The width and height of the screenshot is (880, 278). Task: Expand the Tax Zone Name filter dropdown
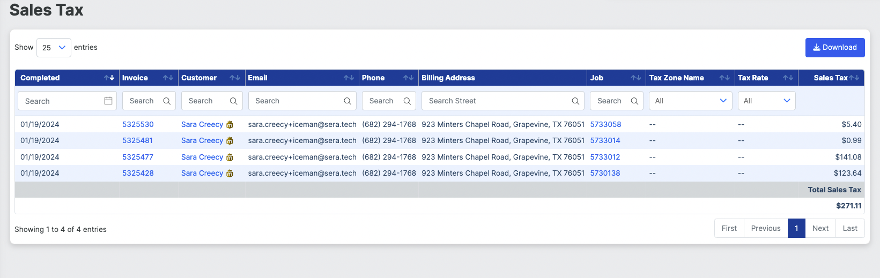(691, 101)
